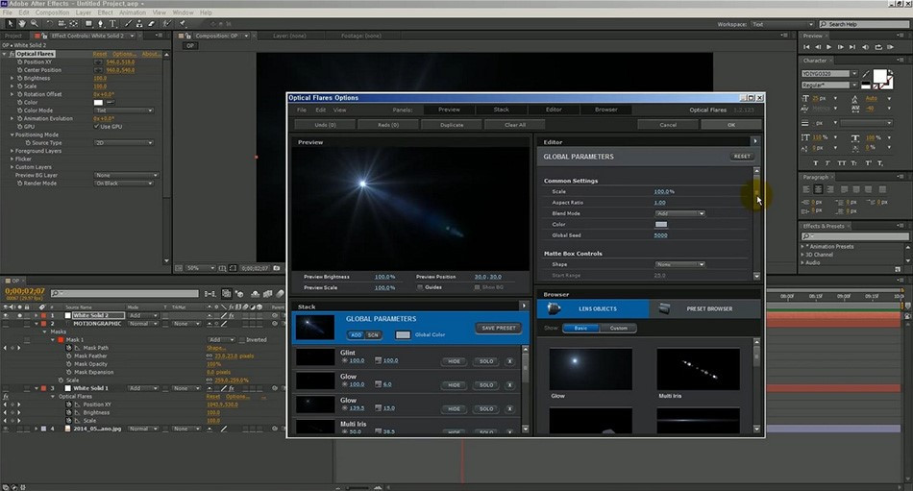
Task: Toggle SCN blend on Global Parameters
Action: [373, 335]
